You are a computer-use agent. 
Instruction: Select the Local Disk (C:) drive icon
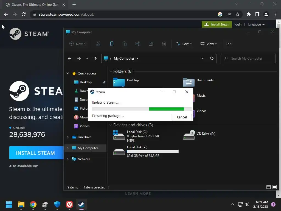[119, 135]
